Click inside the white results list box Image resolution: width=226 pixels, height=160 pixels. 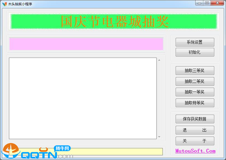[x=83, y=98]
